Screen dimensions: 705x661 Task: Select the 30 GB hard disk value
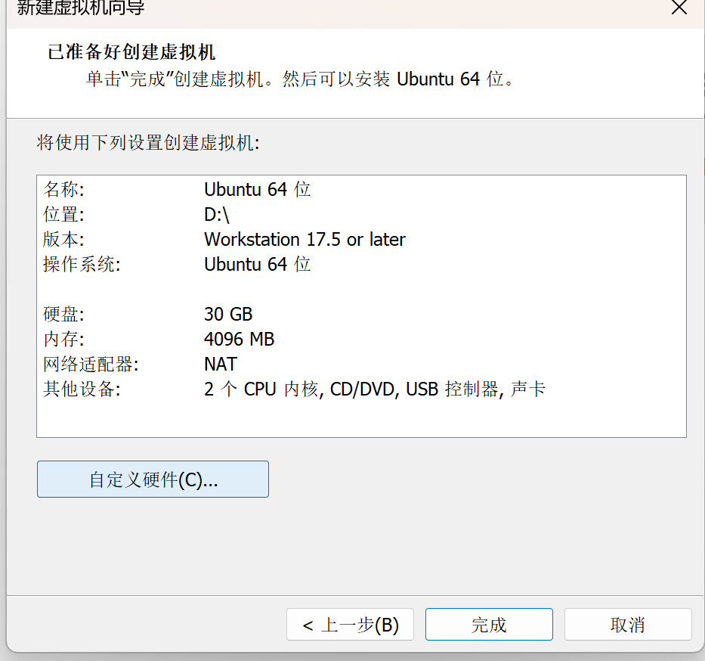click(x=228, y=314)
